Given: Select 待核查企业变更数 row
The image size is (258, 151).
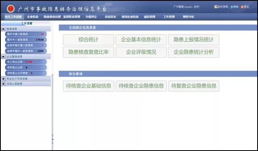Looking at the screenshot, I should [26, 73].
